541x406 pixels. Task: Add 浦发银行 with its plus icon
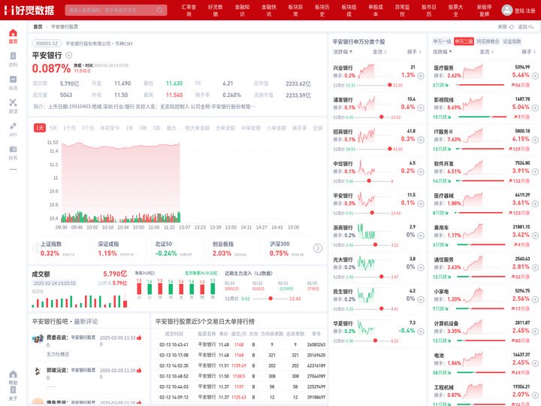click(421, 108)
